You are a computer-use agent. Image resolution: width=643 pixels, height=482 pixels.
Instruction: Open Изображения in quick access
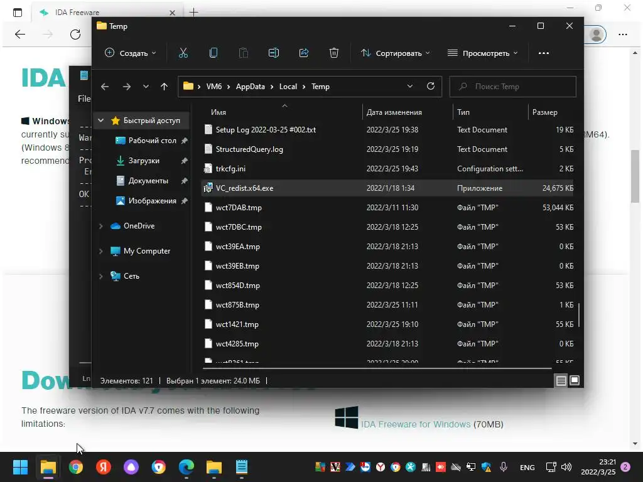152,200
